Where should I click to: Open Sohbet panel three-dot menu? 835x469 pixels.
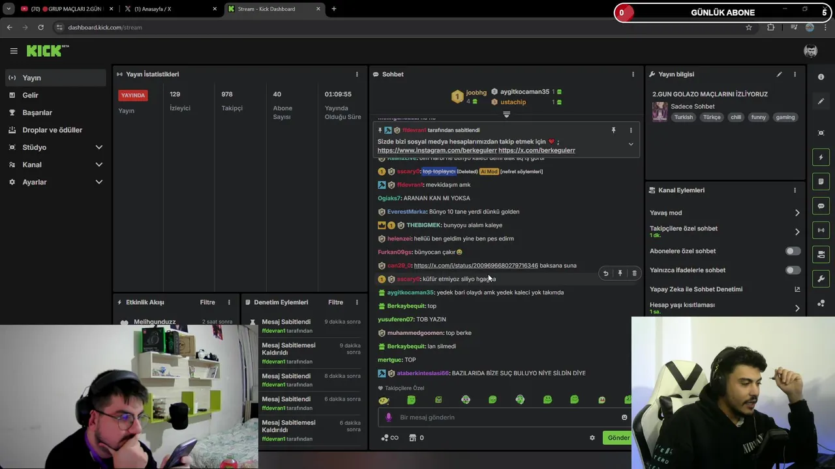(633, 74)
